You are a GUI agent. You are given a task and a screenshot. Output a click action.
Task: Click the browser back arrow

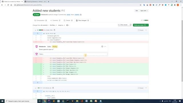tap(2, 5)
